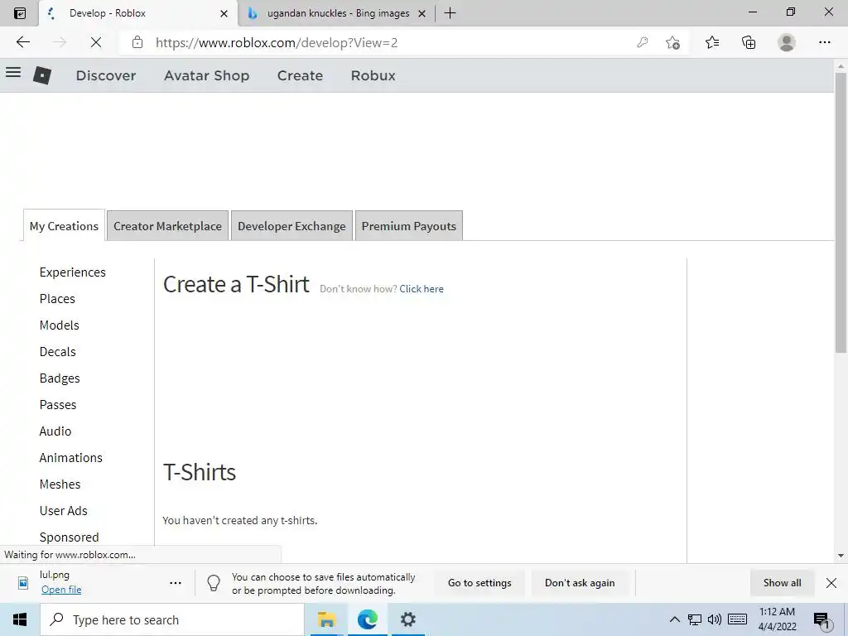Viewport: 848px width, 636px height.
Task: Click the scrollbar down arrow
Action: [x=841, y=556]
